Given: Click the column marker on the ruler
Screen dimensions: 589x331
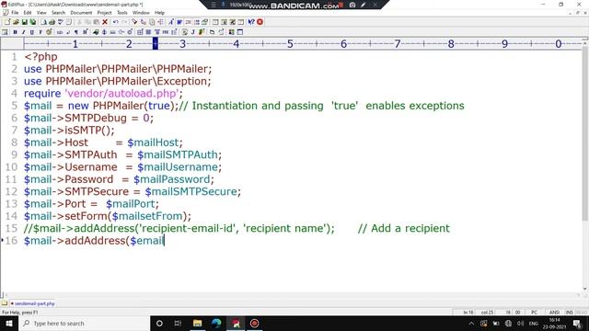Looking at the screenshot, I should tap(156, 43).
